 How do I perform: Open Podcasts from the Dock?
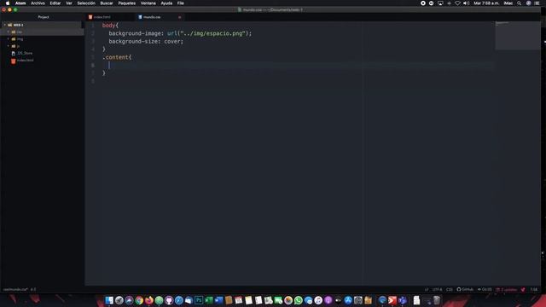click(328, 300)
